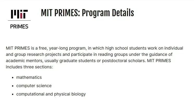Viewport: 194px width, 102px height.
Task: Open the computational and physical biology item
Action: tap(51, 94)
